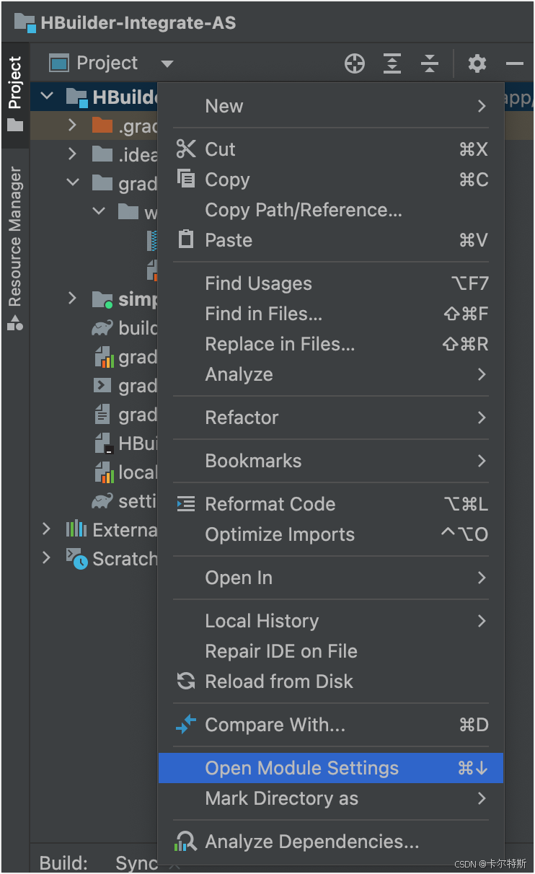Expand Scratches node chevron

point(46,557)
